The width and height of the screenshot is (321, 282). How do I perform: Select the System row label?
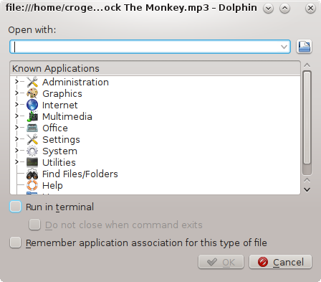click(59, 151)
